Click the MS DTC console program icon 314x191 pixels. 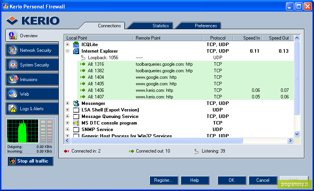point(76,123)
